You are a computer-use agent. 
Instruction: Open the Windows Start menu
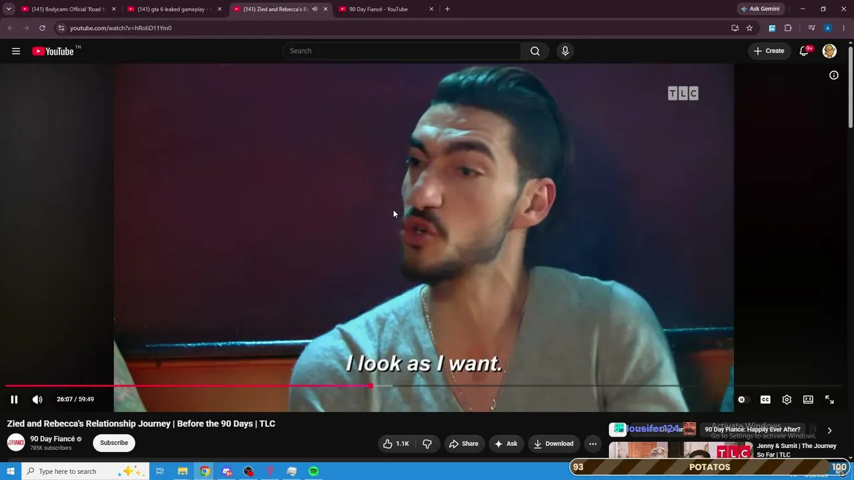[x=10, y=471]
